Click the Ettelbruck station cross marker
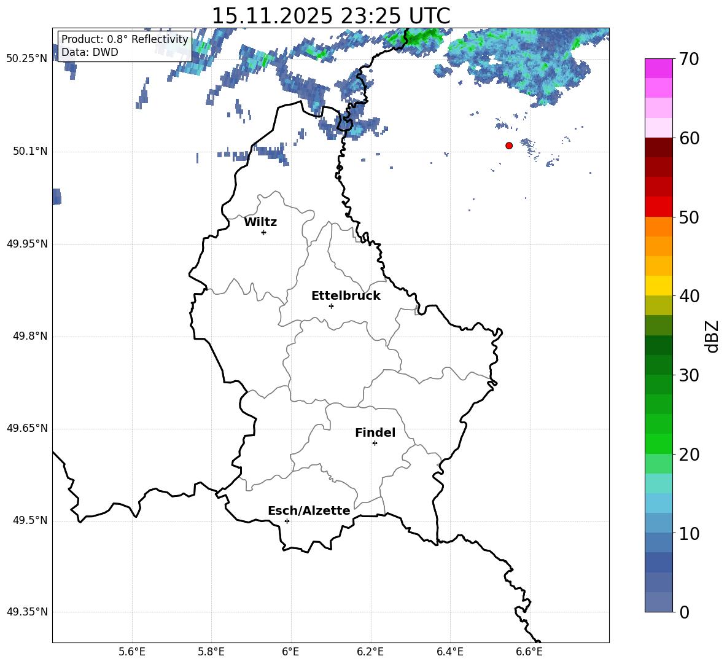The image size is (727, 664). [x=331, y=306]
